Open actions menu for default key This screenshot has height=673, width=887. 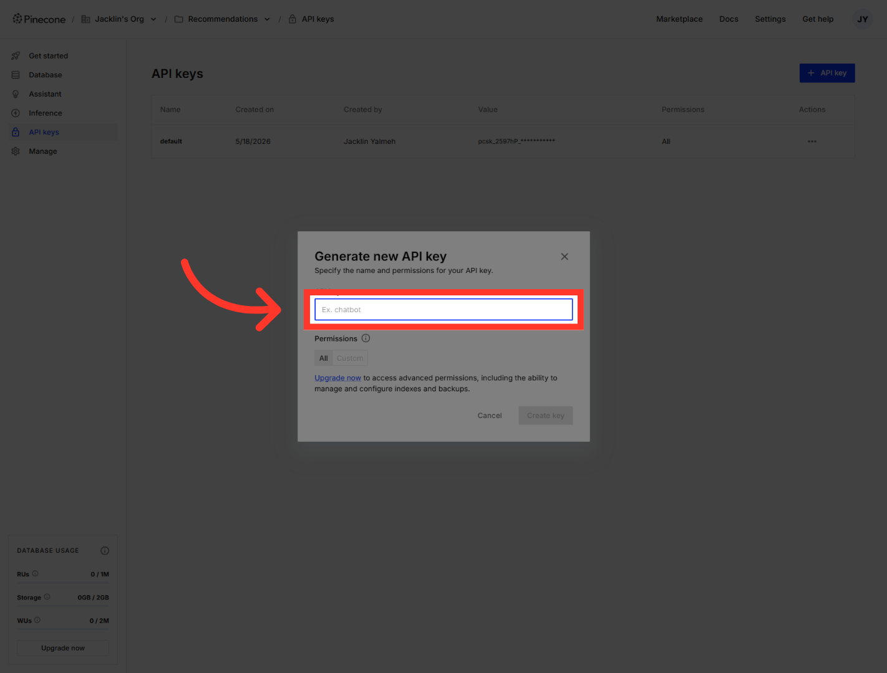pyautogui.click(x=812, y=141)
